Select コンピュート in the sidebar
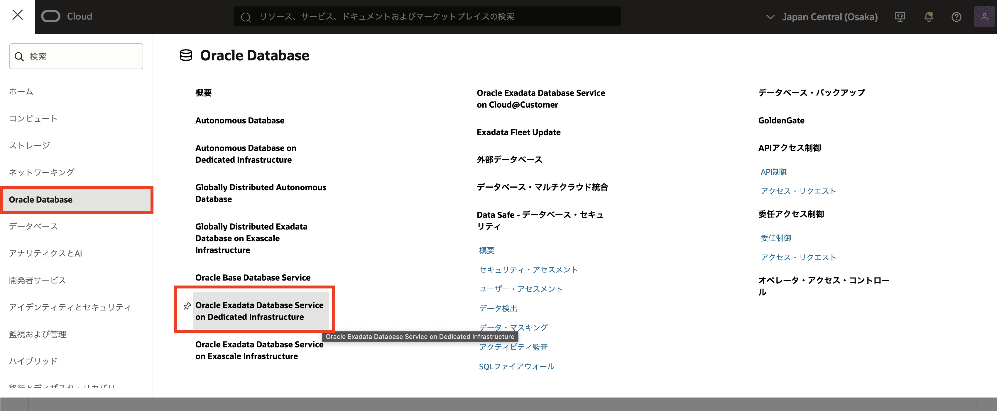 [33, 118]
